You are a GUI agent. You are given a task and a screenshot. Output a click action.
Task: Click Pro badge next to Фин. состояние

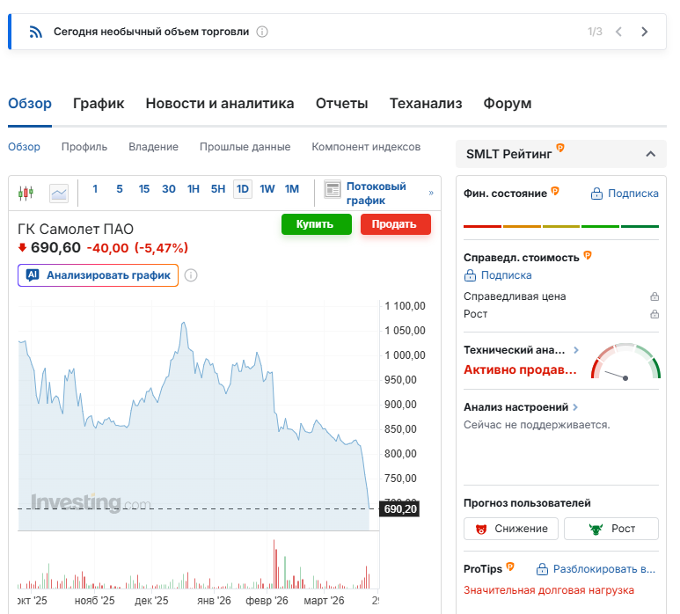click(x=555, y=191)
